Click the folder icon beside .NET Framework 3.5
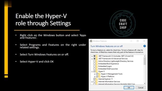The width and height of the screenshot is (162, 91). point(97,56)
